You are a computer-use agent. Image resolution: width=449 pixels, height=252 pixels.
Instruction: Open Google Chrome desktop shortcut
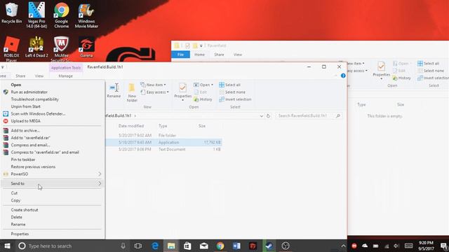[61, 15]
